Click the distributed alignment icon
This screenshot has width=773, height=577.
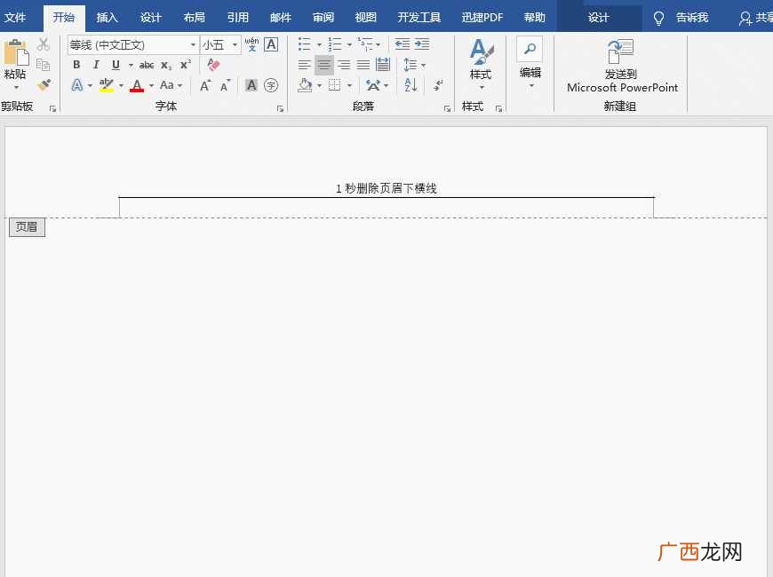(x=383, y=65)
